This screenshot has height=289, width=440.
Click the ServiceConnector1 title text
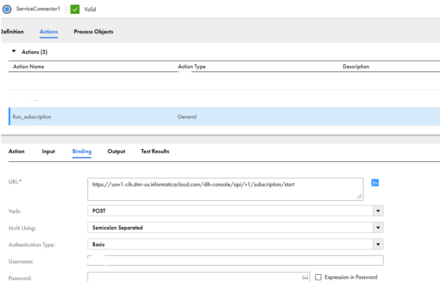[38, 9]
